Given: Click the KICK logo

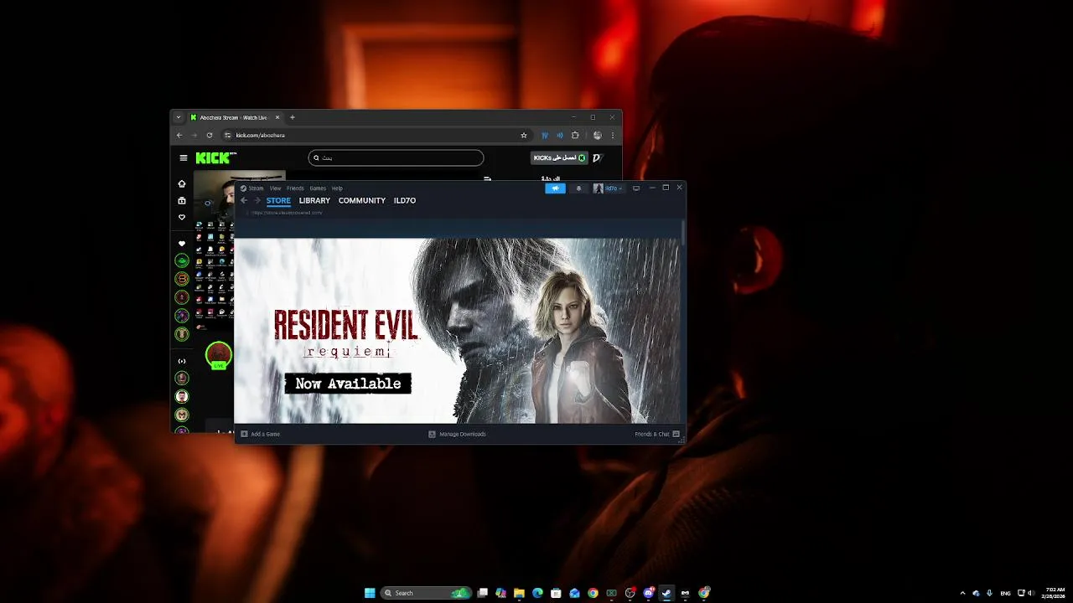Looking at the screenshot, I should 216,157.
